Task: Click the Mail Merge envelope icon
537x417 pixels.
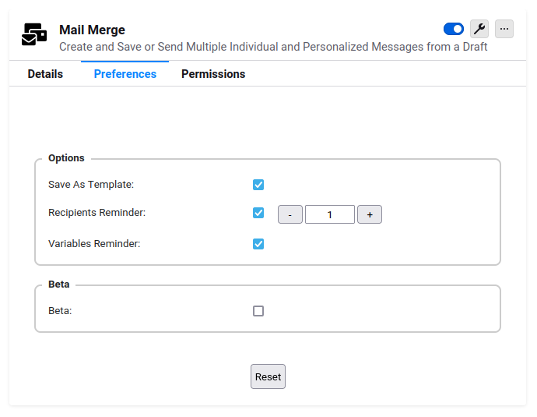Action: pos(34,34)
